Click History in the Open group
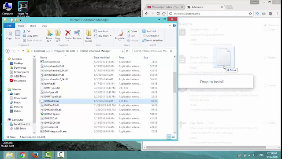This screenshot has width=282, height=159. tap(133, 40)
